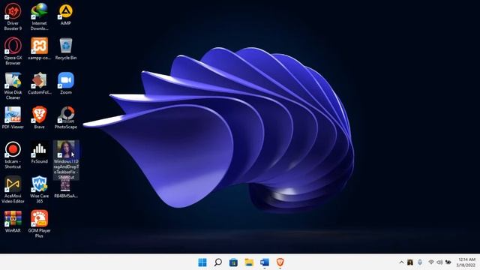Open the Windows Start menu

tap(202, 262)
